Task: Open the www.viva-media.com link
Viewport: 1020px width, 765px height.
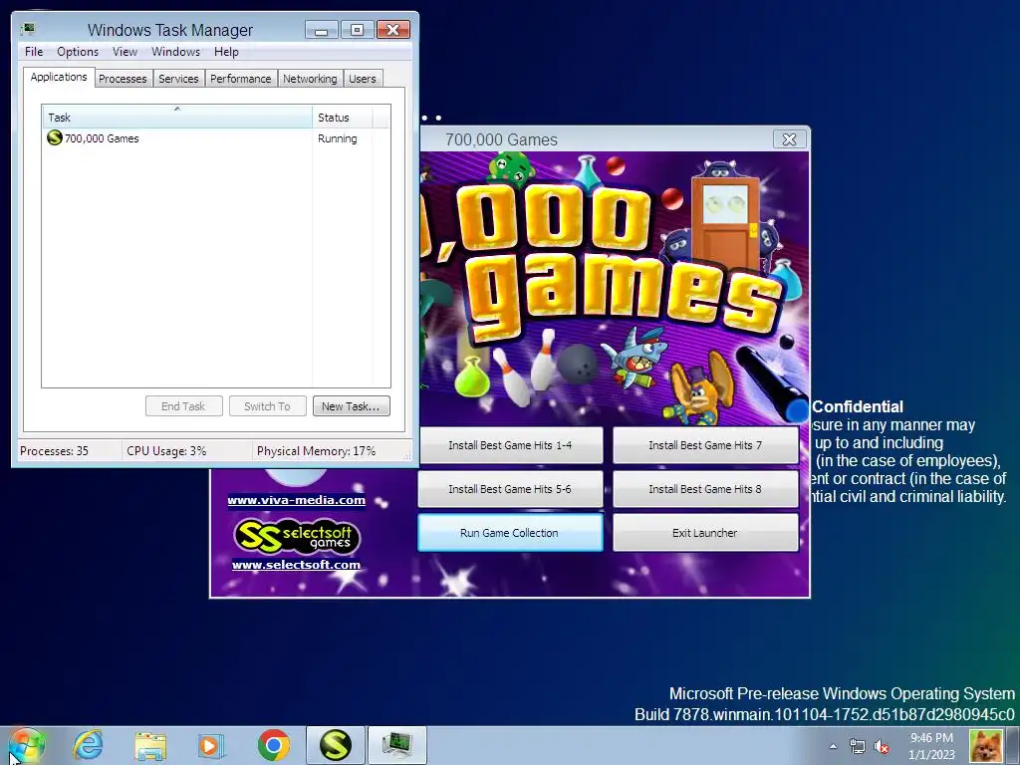Action: (296, 500)
